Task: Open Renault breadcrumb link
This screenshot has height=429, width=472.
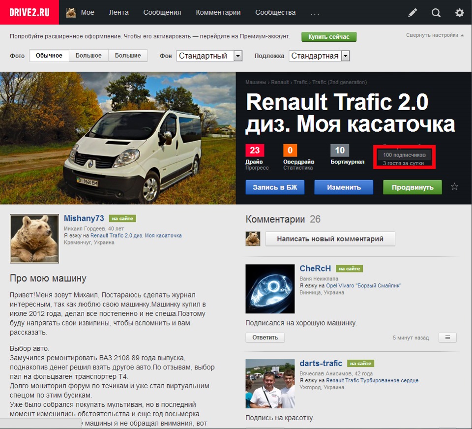Action: tap(280, 82)
